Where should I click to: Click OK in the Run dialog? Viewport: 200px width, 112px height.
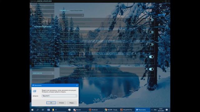[51, 103]
